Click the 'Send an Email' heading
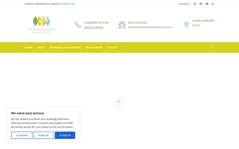This screenshot has height=149, width=239. [137, 23]
